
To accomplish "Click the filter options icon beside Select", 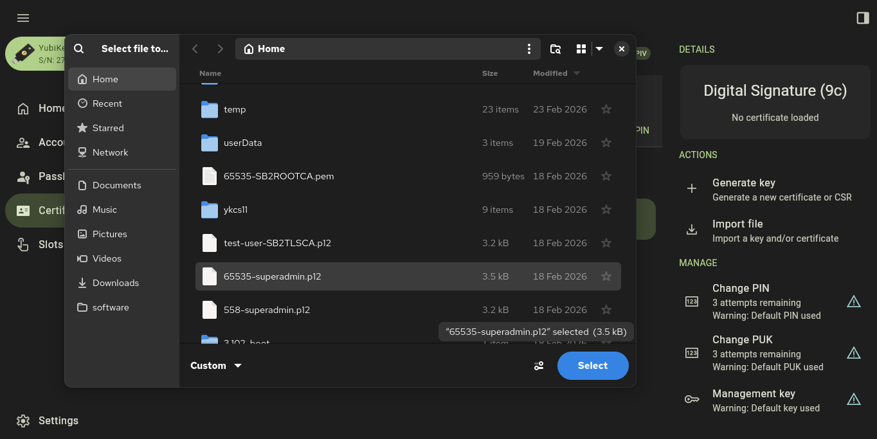I will click(539, 366).
